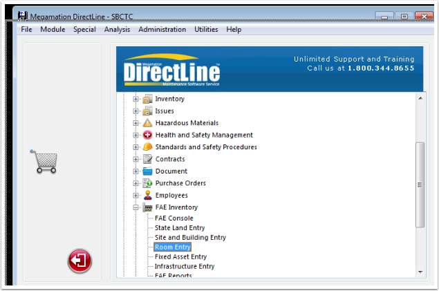Expand the Employees tree node
This screenshot has height=291, width=439.
pos(136,196)
